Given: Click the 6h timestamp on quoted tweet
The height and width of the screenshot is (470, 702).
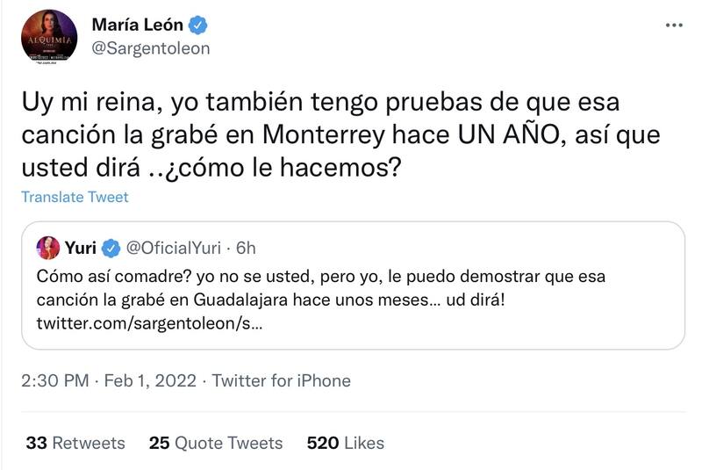Looking at the screenshot, I should pos(245,249).
